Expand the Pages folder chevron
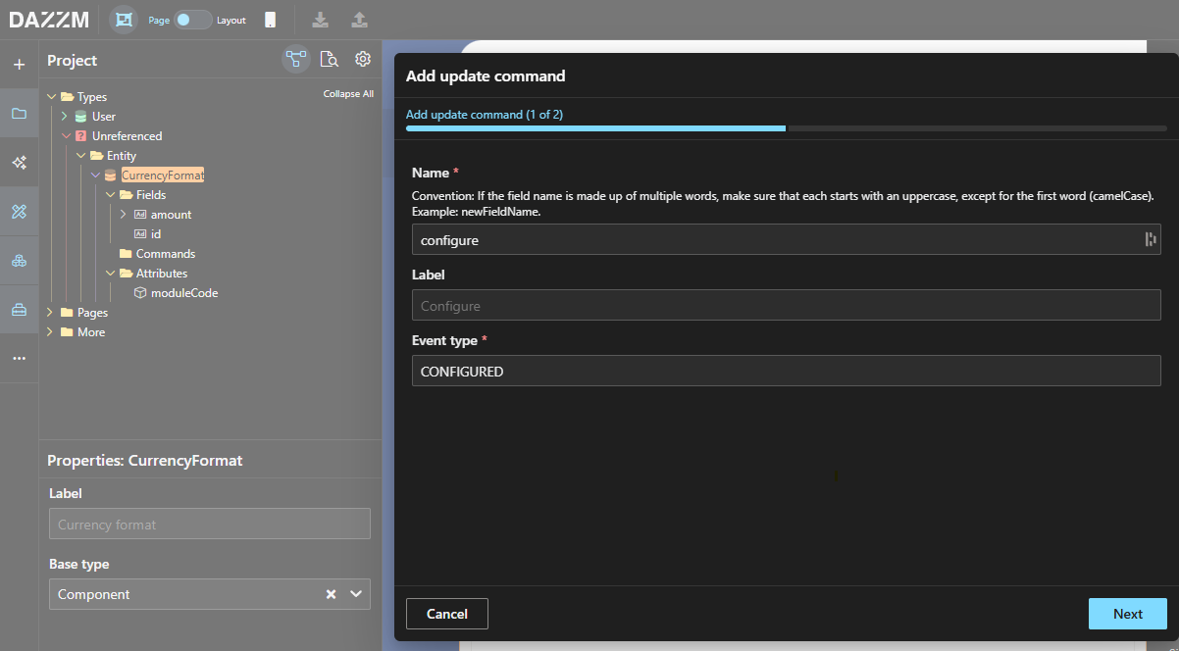This screenshot has width=1179, height=651. tap(51, 313)
